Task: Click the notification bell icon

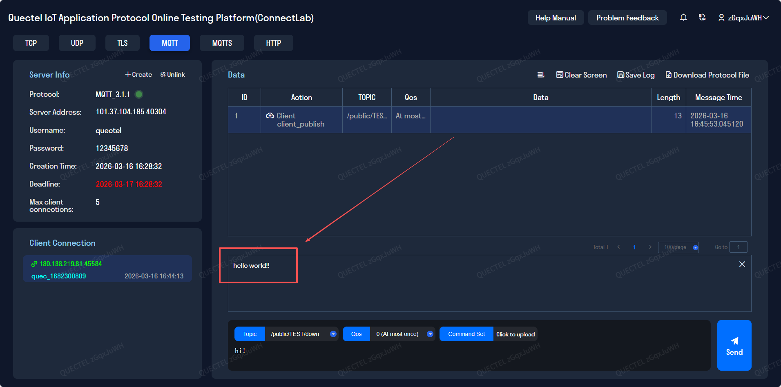Action: [x=683, y=18]
